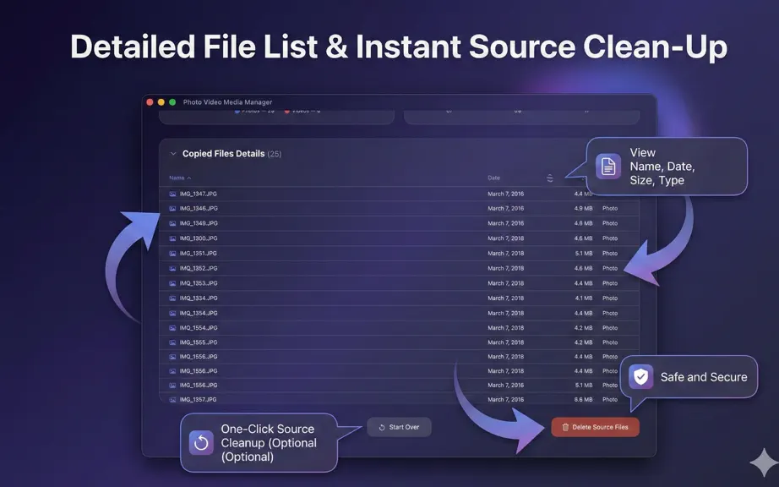Screen dimensions: 779x487
Task: Click the thumbnail icon of IMQ_1354.JPG
Action: 172,313
